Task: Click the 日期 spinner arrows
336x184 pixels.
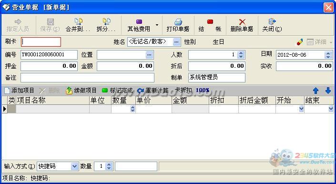Action: click(x=328, y=55)
